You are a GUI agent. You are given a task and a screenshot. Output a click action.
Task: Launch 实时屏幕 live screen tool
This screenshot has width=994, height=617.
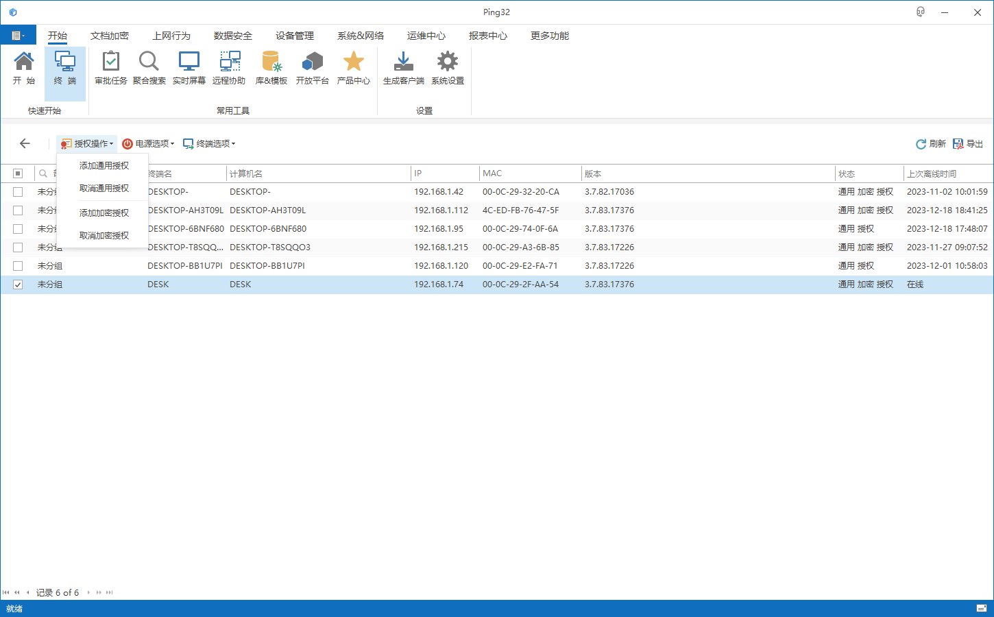189,62
